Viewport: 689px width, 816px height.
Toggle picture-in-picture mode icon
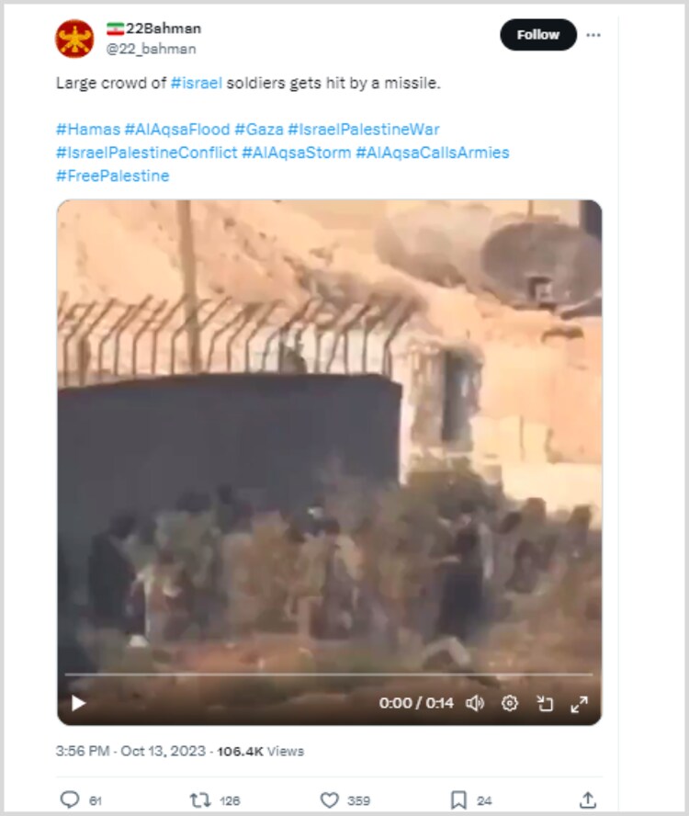tap(545, 703)
